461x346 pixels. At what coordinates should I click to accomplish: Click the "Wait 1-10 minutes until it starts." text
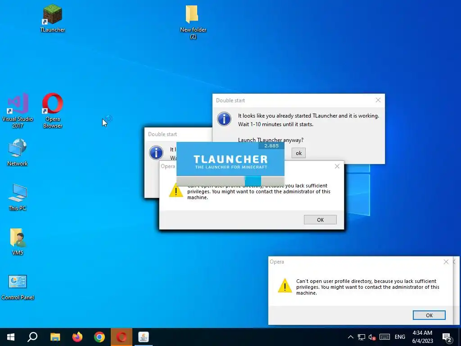(x=276, y=124)
